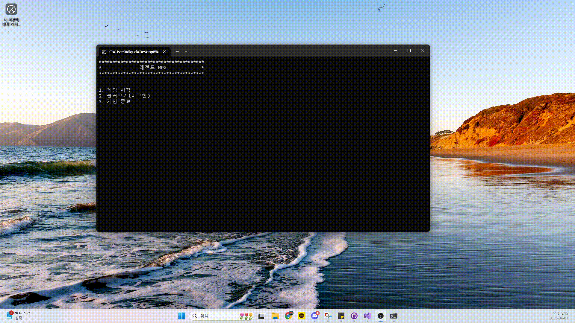Open Discord from the taskbar
Screen dimensions: 575x323
(315, 316)
